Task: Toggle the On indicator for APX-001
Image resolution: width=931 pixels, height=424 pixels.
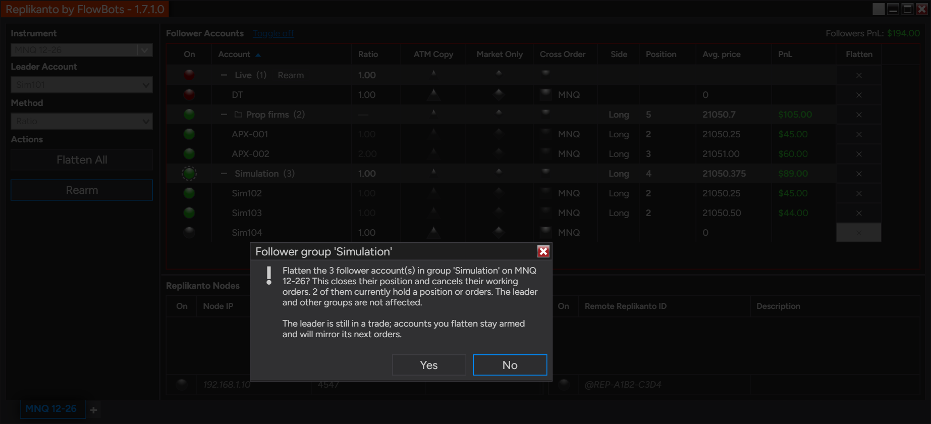Action: (x=189, y=134)
